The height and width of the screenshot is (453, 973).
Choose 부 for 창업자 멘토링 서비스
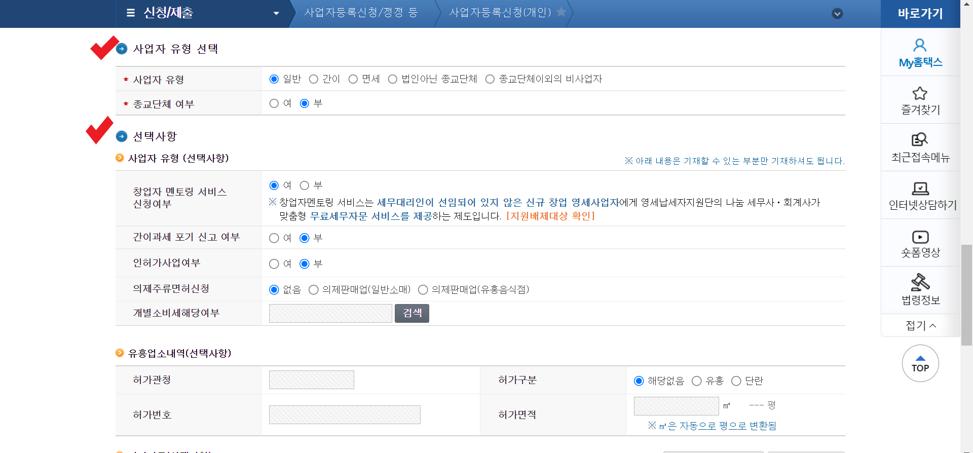pyautogui.click(x=305, y=185)
